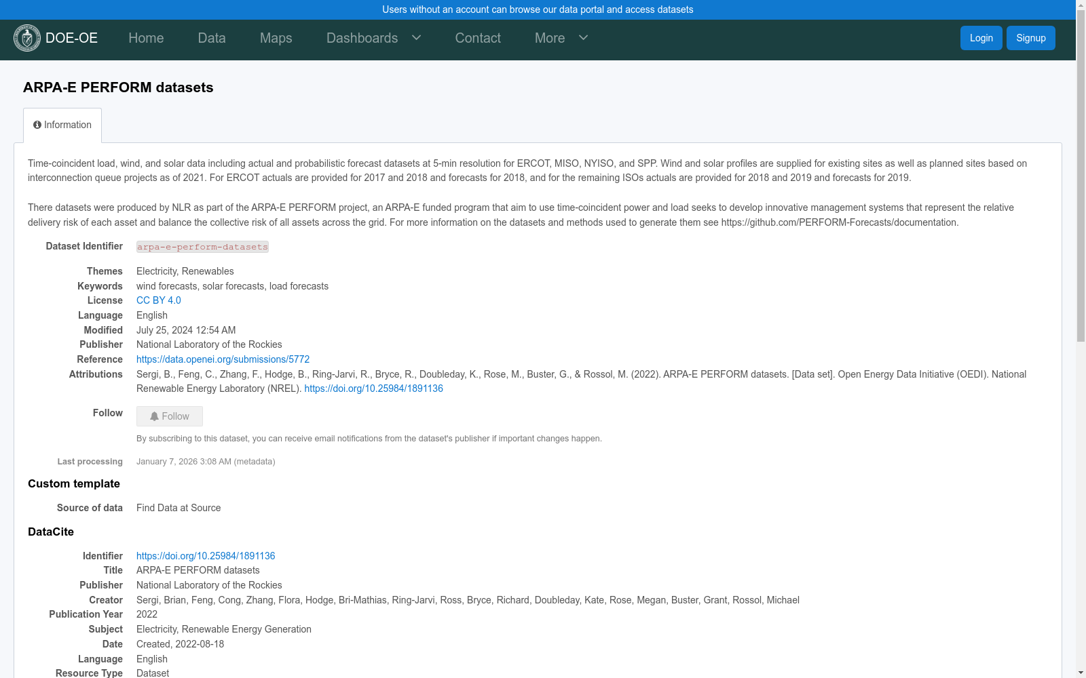Open the openei.org submissions reference link
Viewport: 1086px width, 678px height.
pyautogui.click(x=223, y=359)
